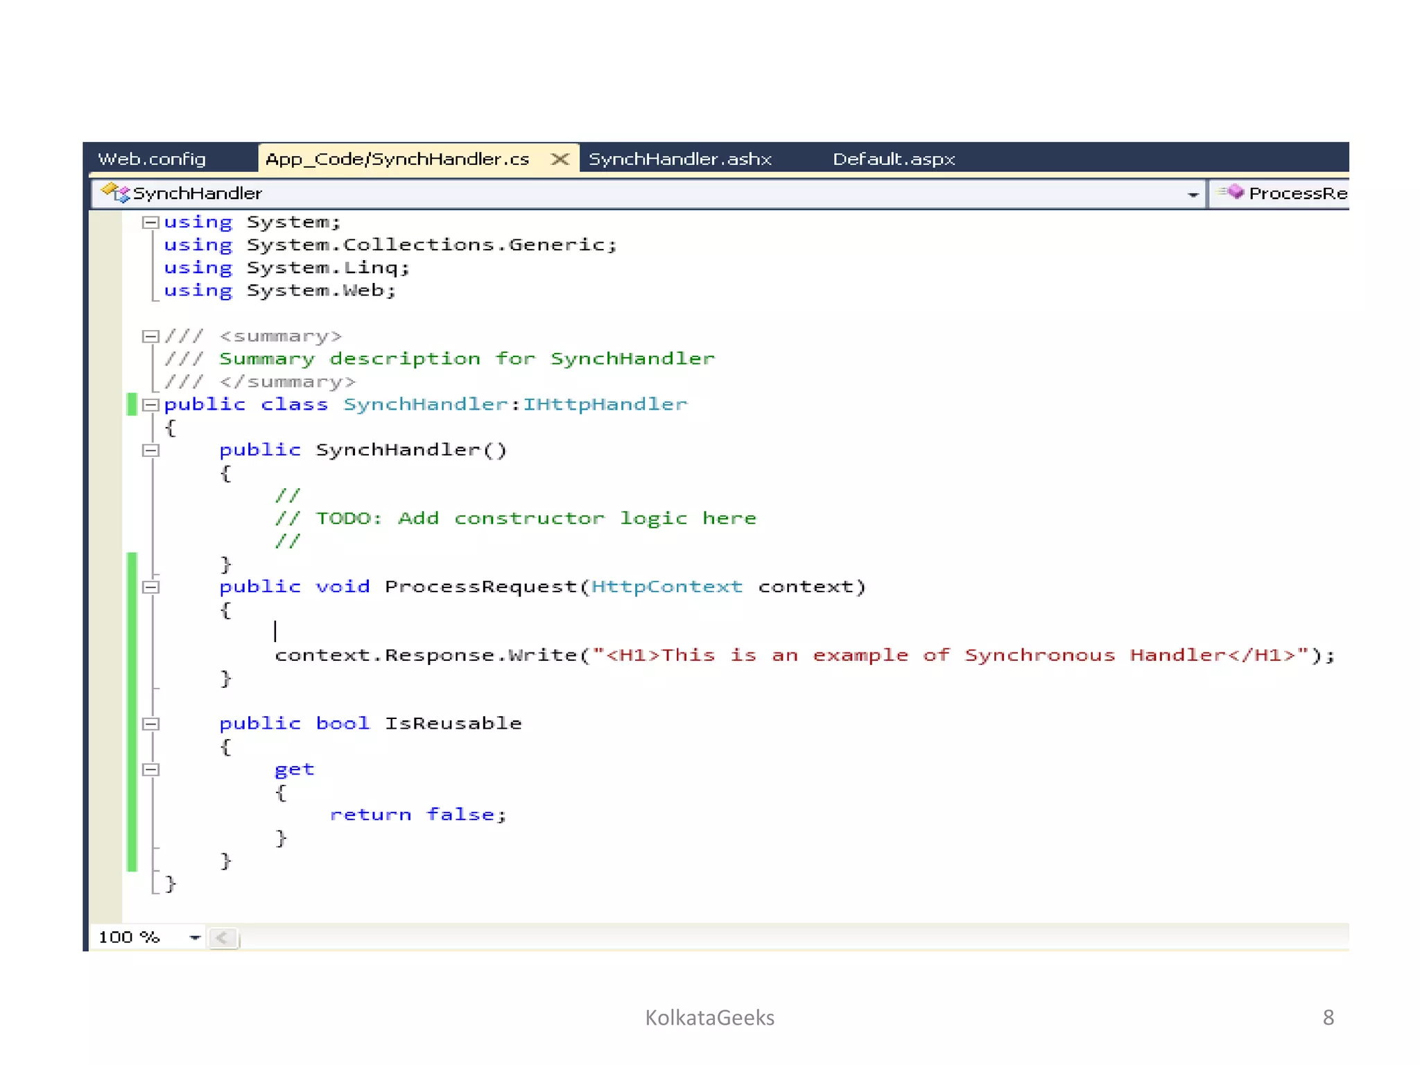This screenshot has height=1065, width=1420.
Task: Click the HttpContext type in ProcessRequest
Action: (666, 587)
